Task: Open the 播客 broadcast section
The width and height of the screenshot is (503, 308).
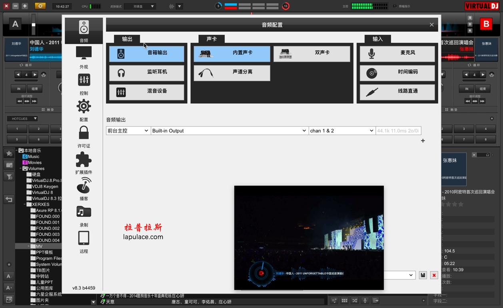Action: coord(84,189)
